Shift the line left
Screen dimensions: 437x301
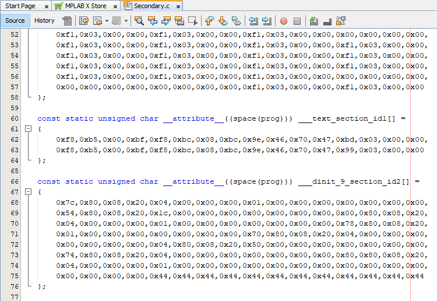[x=253, y=20]
